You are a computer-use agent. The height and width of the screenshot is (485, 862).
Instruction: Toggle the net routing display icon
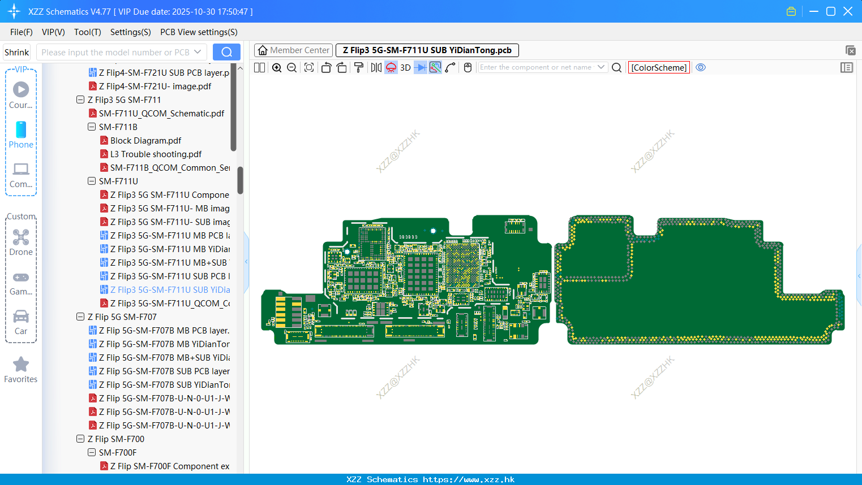click(435, 67)
